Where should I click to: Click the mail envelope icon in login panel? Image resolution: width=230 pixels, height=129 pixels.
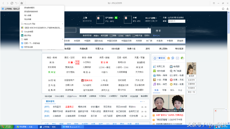pos(177,58)
